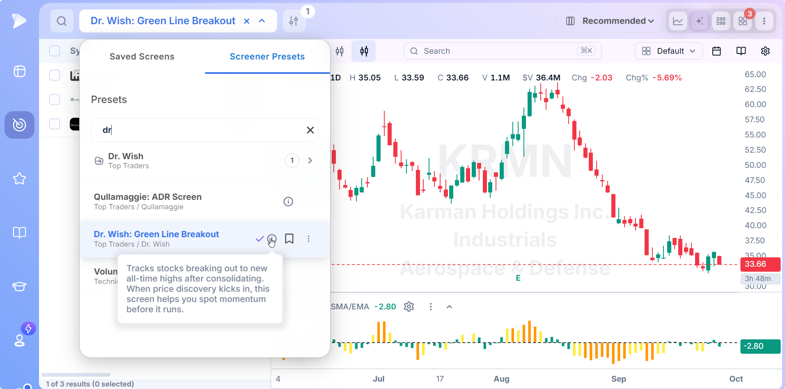Open the calendar icon in chart toolbar
Image resolution: width=785 pixels, height=389 pixels.
pyautogui.click(x=716, y=51)
